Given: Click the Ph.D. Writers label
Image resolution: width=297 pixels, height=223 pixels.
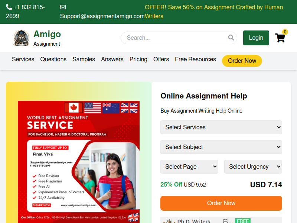Looking at the screenshot, I should pos(193,221).
